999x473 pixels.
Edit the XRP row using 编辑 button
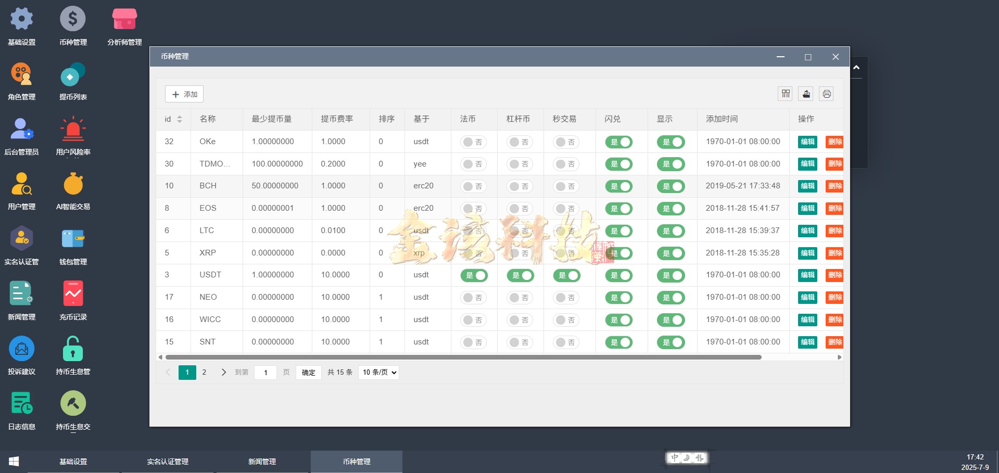(x=807, y=253)
